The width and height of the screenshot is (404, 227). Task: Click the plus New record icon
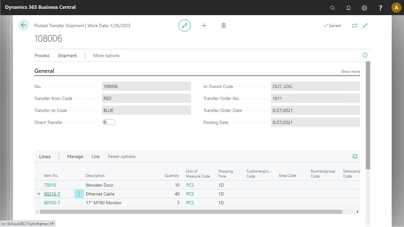click(x=204, y=26)
